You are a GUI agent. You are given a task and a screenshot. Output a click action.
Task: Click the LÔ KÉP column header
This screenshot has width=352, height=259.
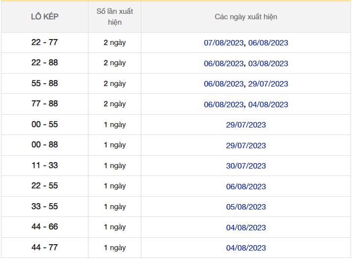coord(44,17)
